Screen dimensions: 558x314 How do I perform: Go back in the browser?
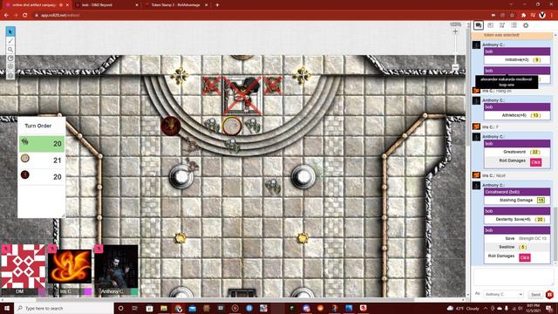(x=6, y=16)
